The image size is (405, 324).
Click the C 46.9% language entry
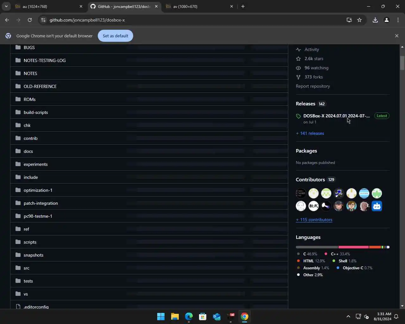[307, 254]
